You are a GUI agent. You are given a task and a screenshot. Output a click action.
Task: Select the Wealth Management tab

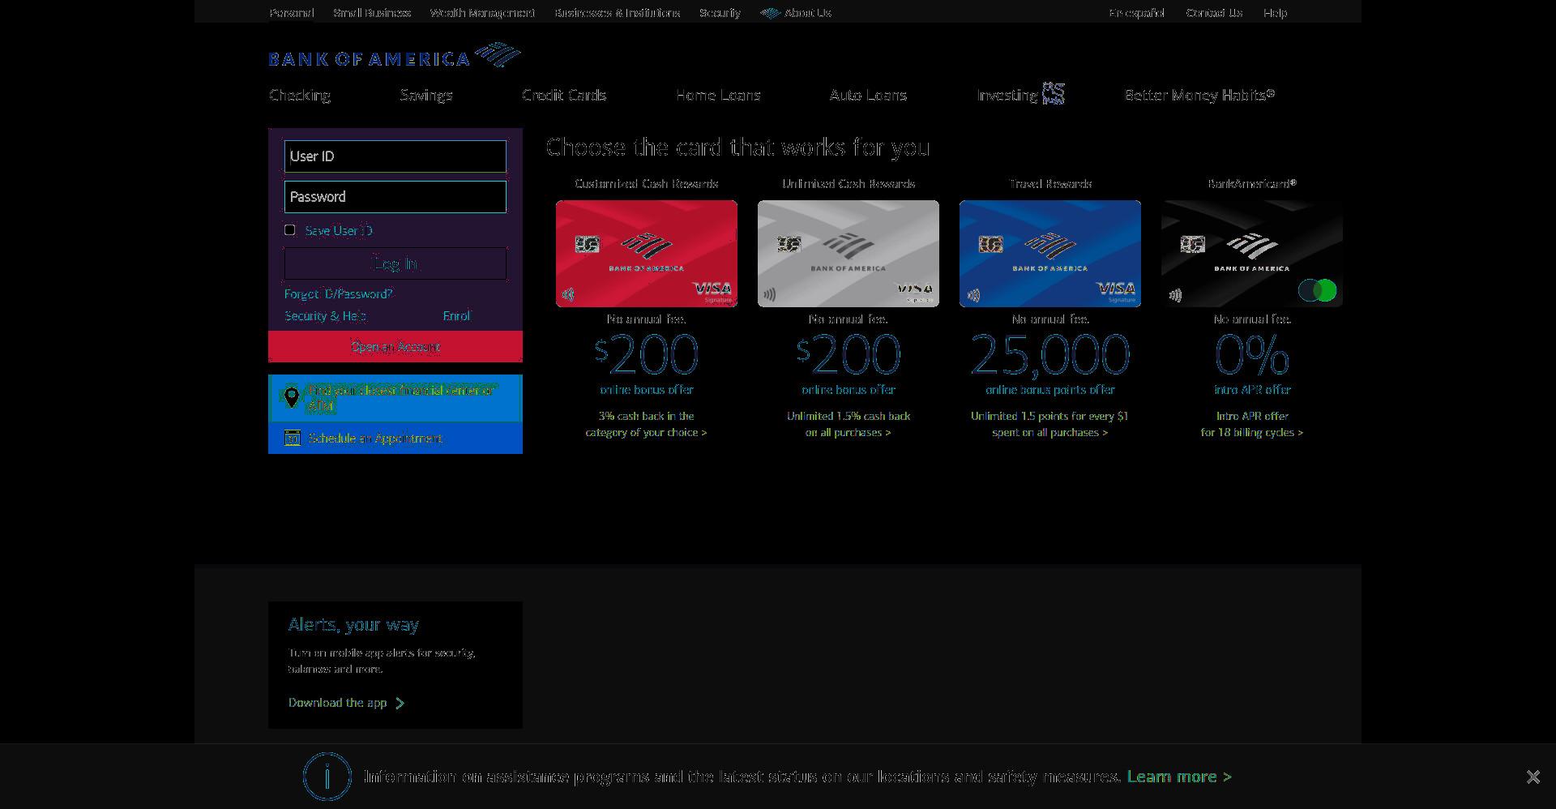pyautogui.click(x=482, y=13)
